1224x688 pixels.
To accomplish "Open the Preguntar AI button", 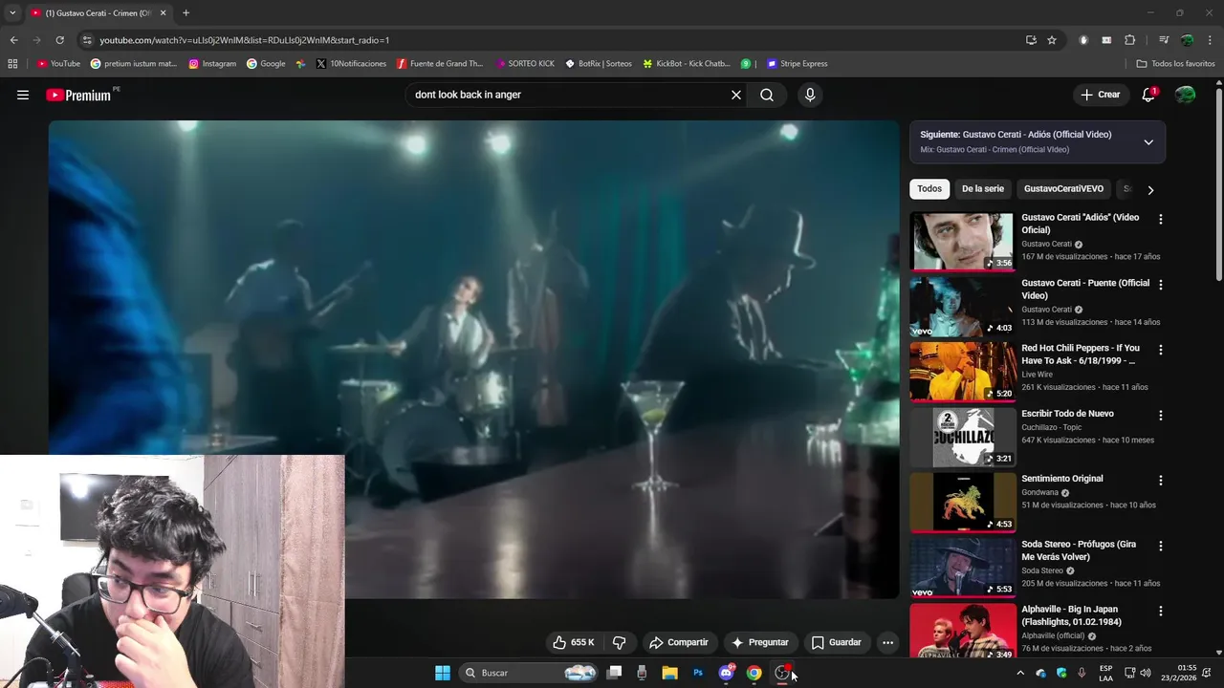I will (x=760, y=642).
